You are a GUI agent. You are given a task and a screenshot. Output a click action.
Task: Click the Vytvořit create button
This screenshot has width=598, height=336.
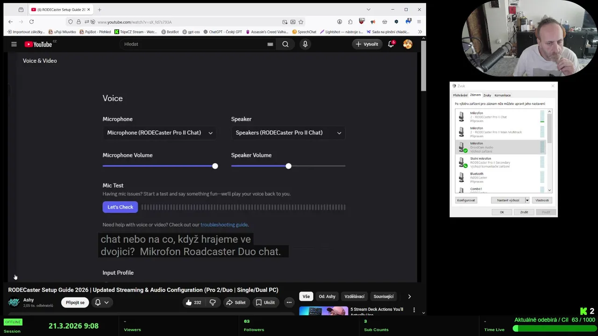367,44
